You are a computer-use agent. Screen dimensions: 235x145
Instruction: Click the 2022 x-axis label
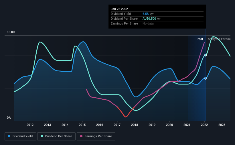204,125
